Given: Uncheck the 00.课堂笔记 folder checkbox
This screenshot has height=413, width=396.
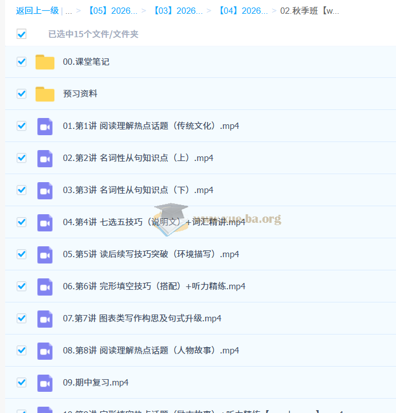Looking at the screenshot, I should [x=22, y=62].
